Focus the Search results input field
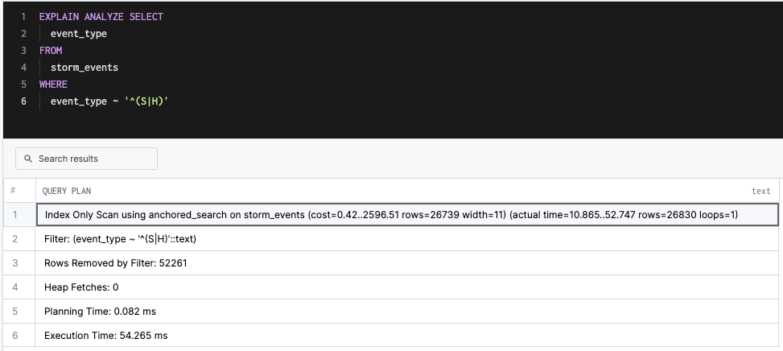The width and height of the screenshot is (783, 351). tap(93, 159)
